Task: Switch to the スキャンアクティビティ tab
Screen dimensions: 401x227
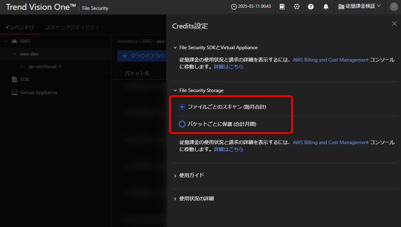Action: (x=72, y=27)
